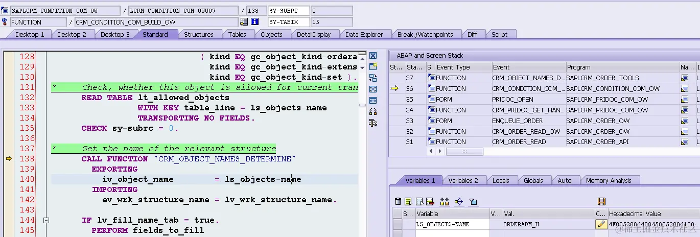Click the breakpoint column at line 138
The height and width of the screenshot is (237, 700).
pyautogui.click(x=8, y=159)
